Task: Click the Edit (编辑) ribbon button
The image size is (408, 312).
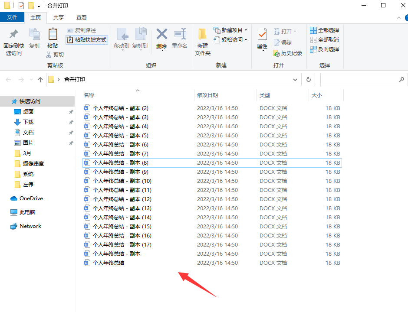Action: 283,42
